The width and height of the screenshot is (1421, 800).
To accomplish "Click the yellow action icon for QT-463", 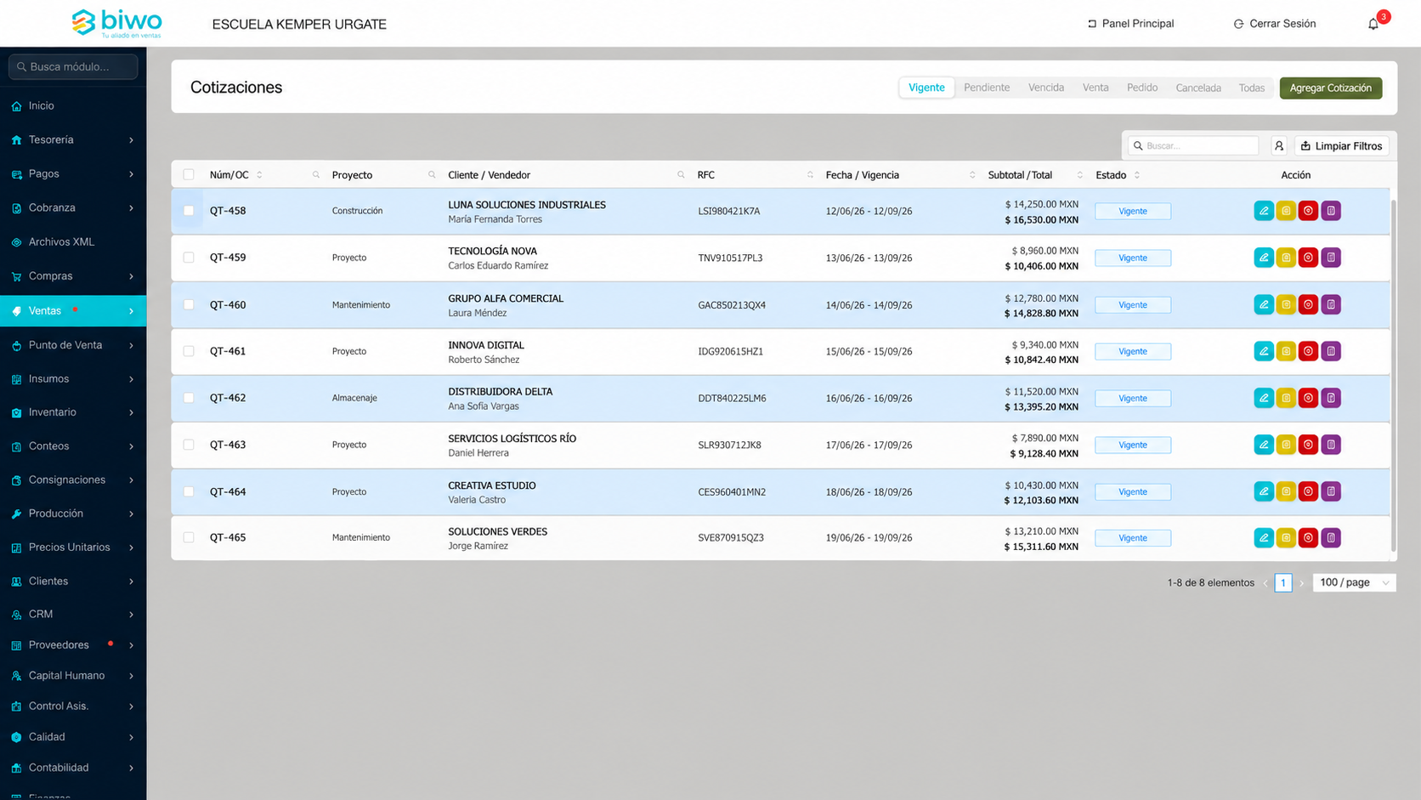I will click(1286, 445).
